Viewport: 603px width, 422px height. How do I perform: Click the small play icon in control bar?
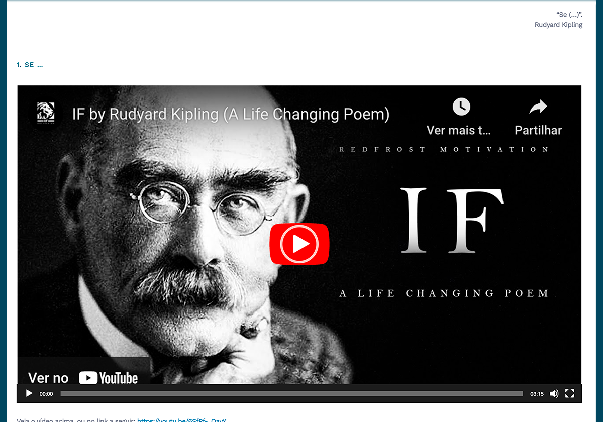(x=29, y=394)
